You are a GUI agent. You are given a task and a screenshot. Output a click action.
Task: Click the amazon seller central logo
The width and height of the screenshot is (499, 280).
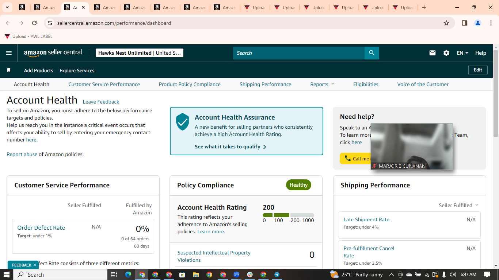(x=53, y=53)
